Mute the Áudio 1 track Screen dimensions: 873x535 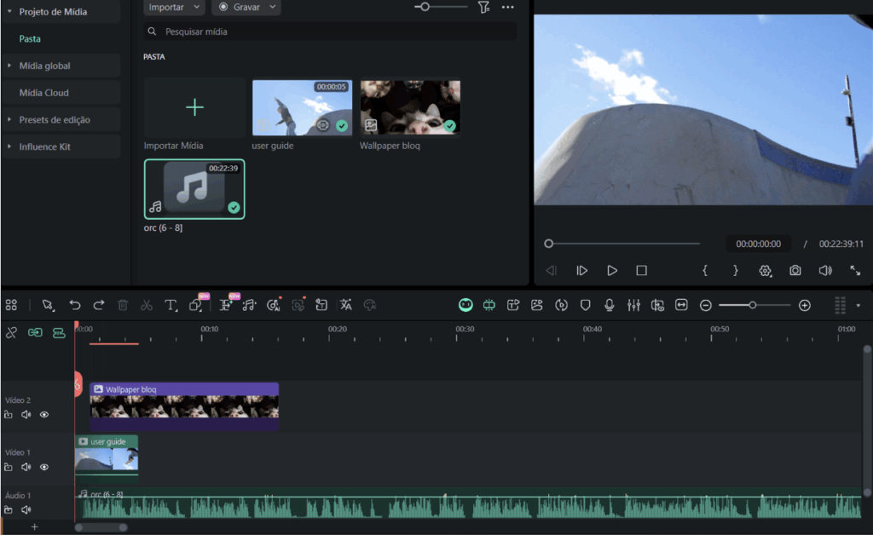(26, 509)
